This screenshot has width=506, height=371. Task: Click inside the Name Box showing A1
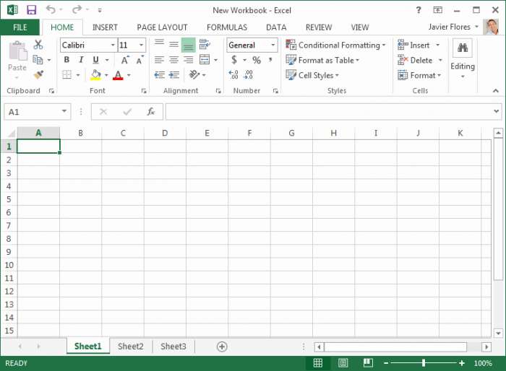(33, 112)
